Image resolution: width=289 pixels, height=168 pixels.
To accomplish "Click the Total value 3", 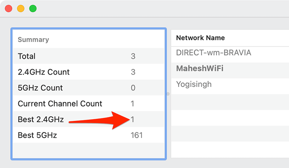I will [133, 56].
